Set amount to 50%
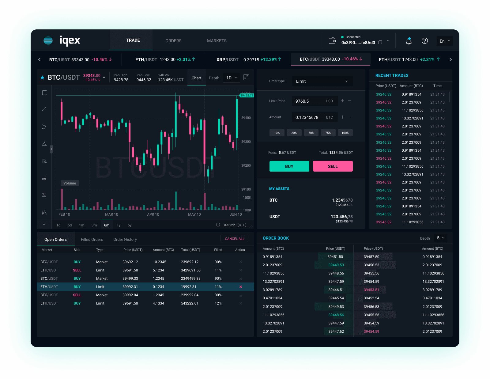Screen dimensions: 490x379 click(311, 133)
